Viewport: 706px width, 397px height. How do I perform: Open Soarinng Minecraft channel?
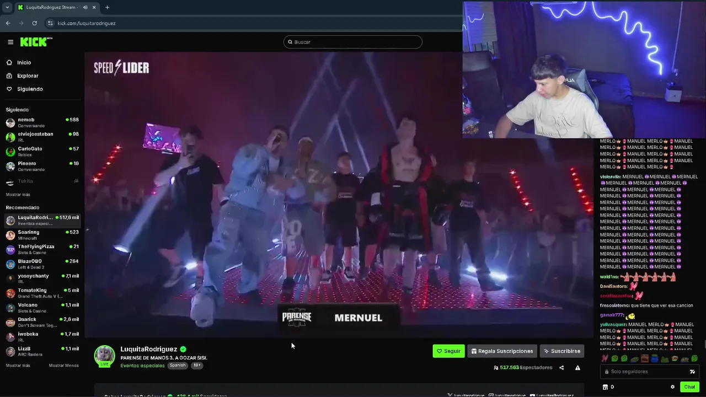pyautogui.click(x=42, y=235)
